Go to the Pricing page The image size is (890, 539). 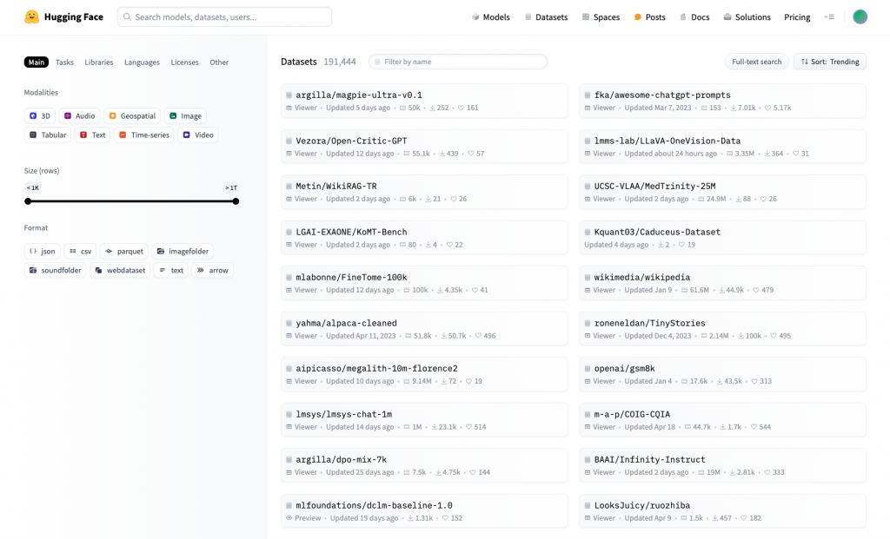click(x=797, y=17)
